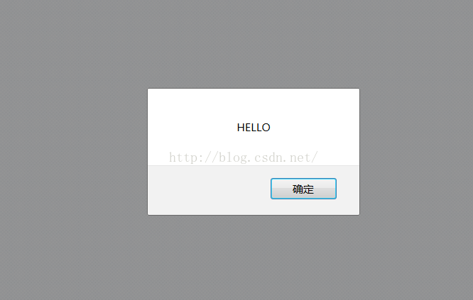Screen dimensions: 473x300
Task: Click white dialog area right of HELLO
Action: point(315,128)
